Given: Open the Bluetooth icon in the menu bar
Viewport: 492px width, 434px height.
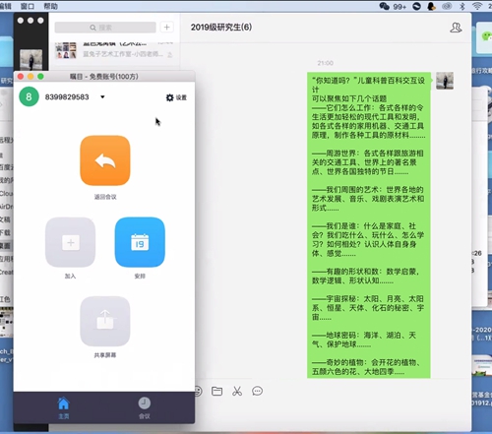Looking at the screenshot, I should point(462,6).
